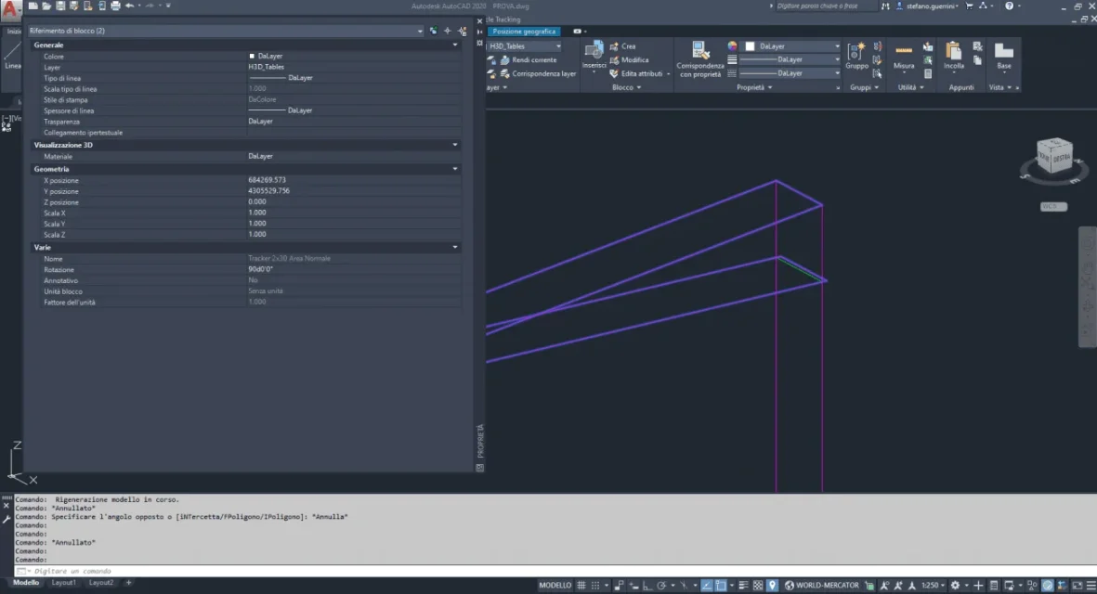Click the Object Color wheel icon
The width and height of the screenshot is (1097, 594).
point(733,46)
